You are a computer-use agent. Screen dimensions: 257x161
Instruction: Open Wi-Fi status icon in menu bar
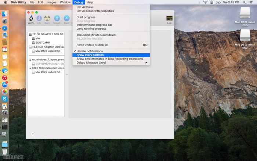pos(205,2)
